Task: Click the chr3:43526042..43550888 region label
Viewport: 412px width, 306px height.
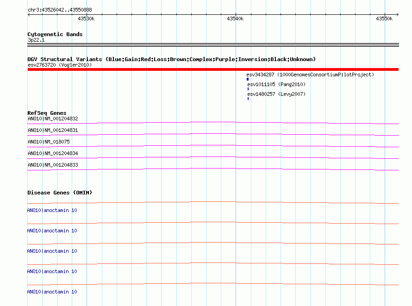Action: [x=60, y=10]
